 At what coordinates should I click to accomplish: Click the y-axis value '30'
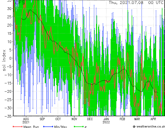coord(9,9)
